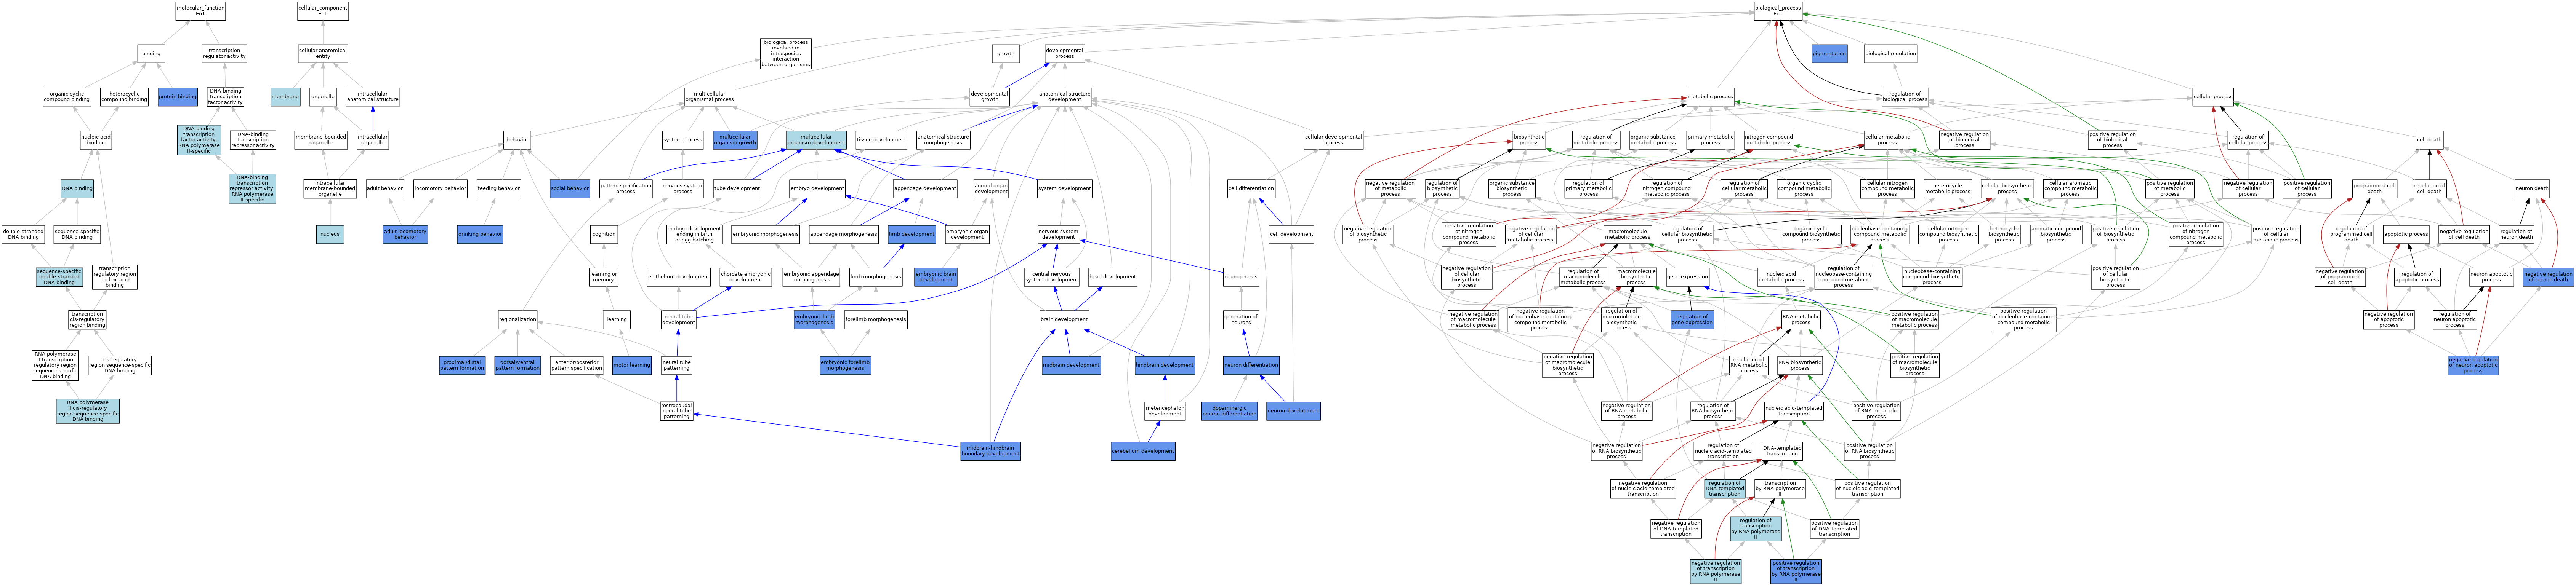Click the 'feeding behavior' node

[499, 188]
